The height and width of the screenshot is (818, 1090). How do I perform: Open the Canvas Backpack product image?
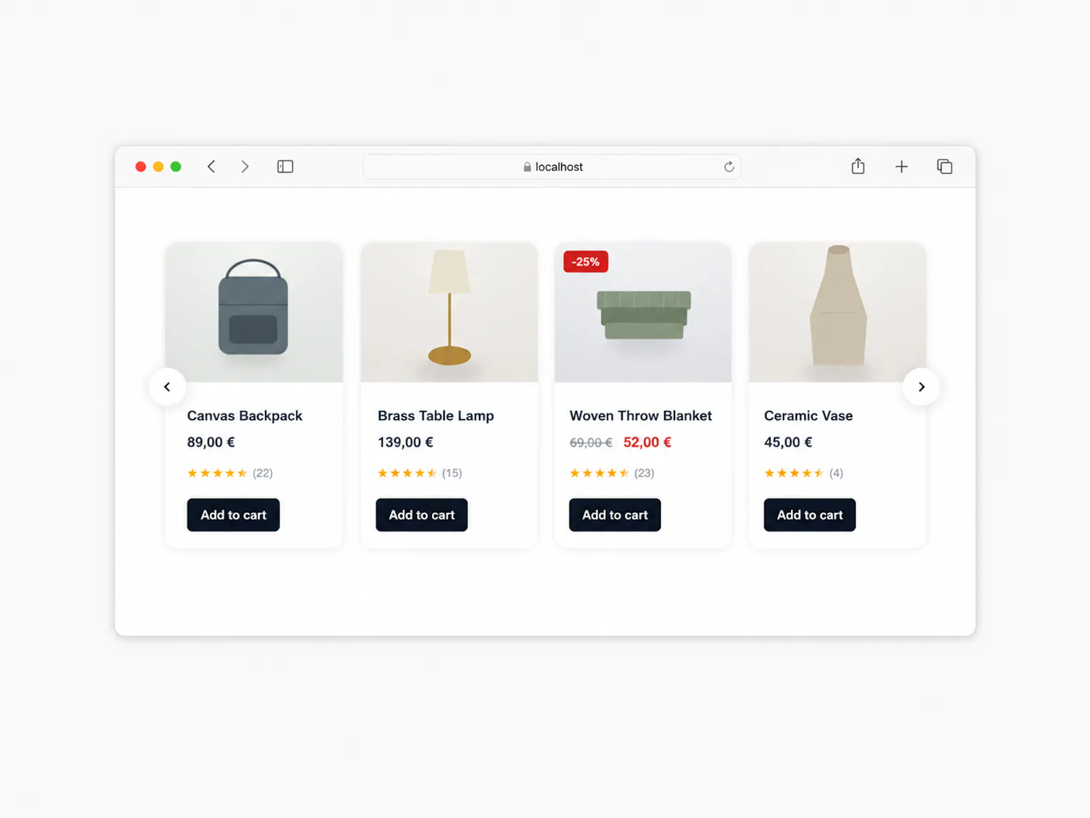253,312
